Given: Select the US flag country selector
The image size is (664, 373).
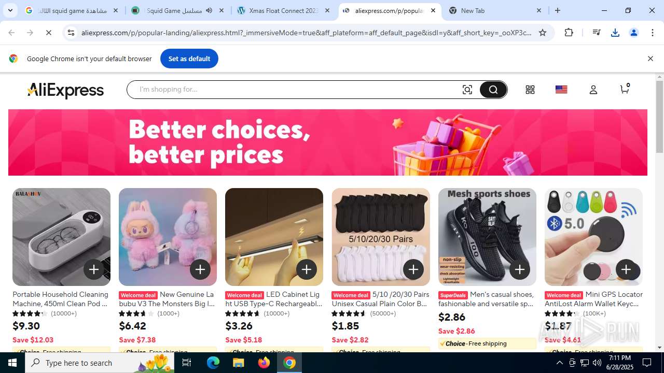Looking at the screenshot, I should (561, 90).
